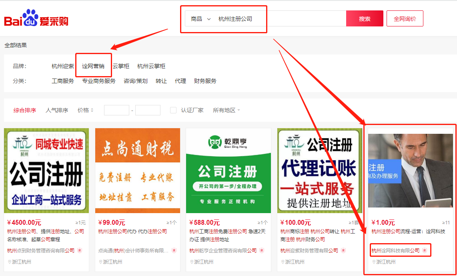Filter by brand 诠网营销
The image size is (457, 276).
(93, 66)
